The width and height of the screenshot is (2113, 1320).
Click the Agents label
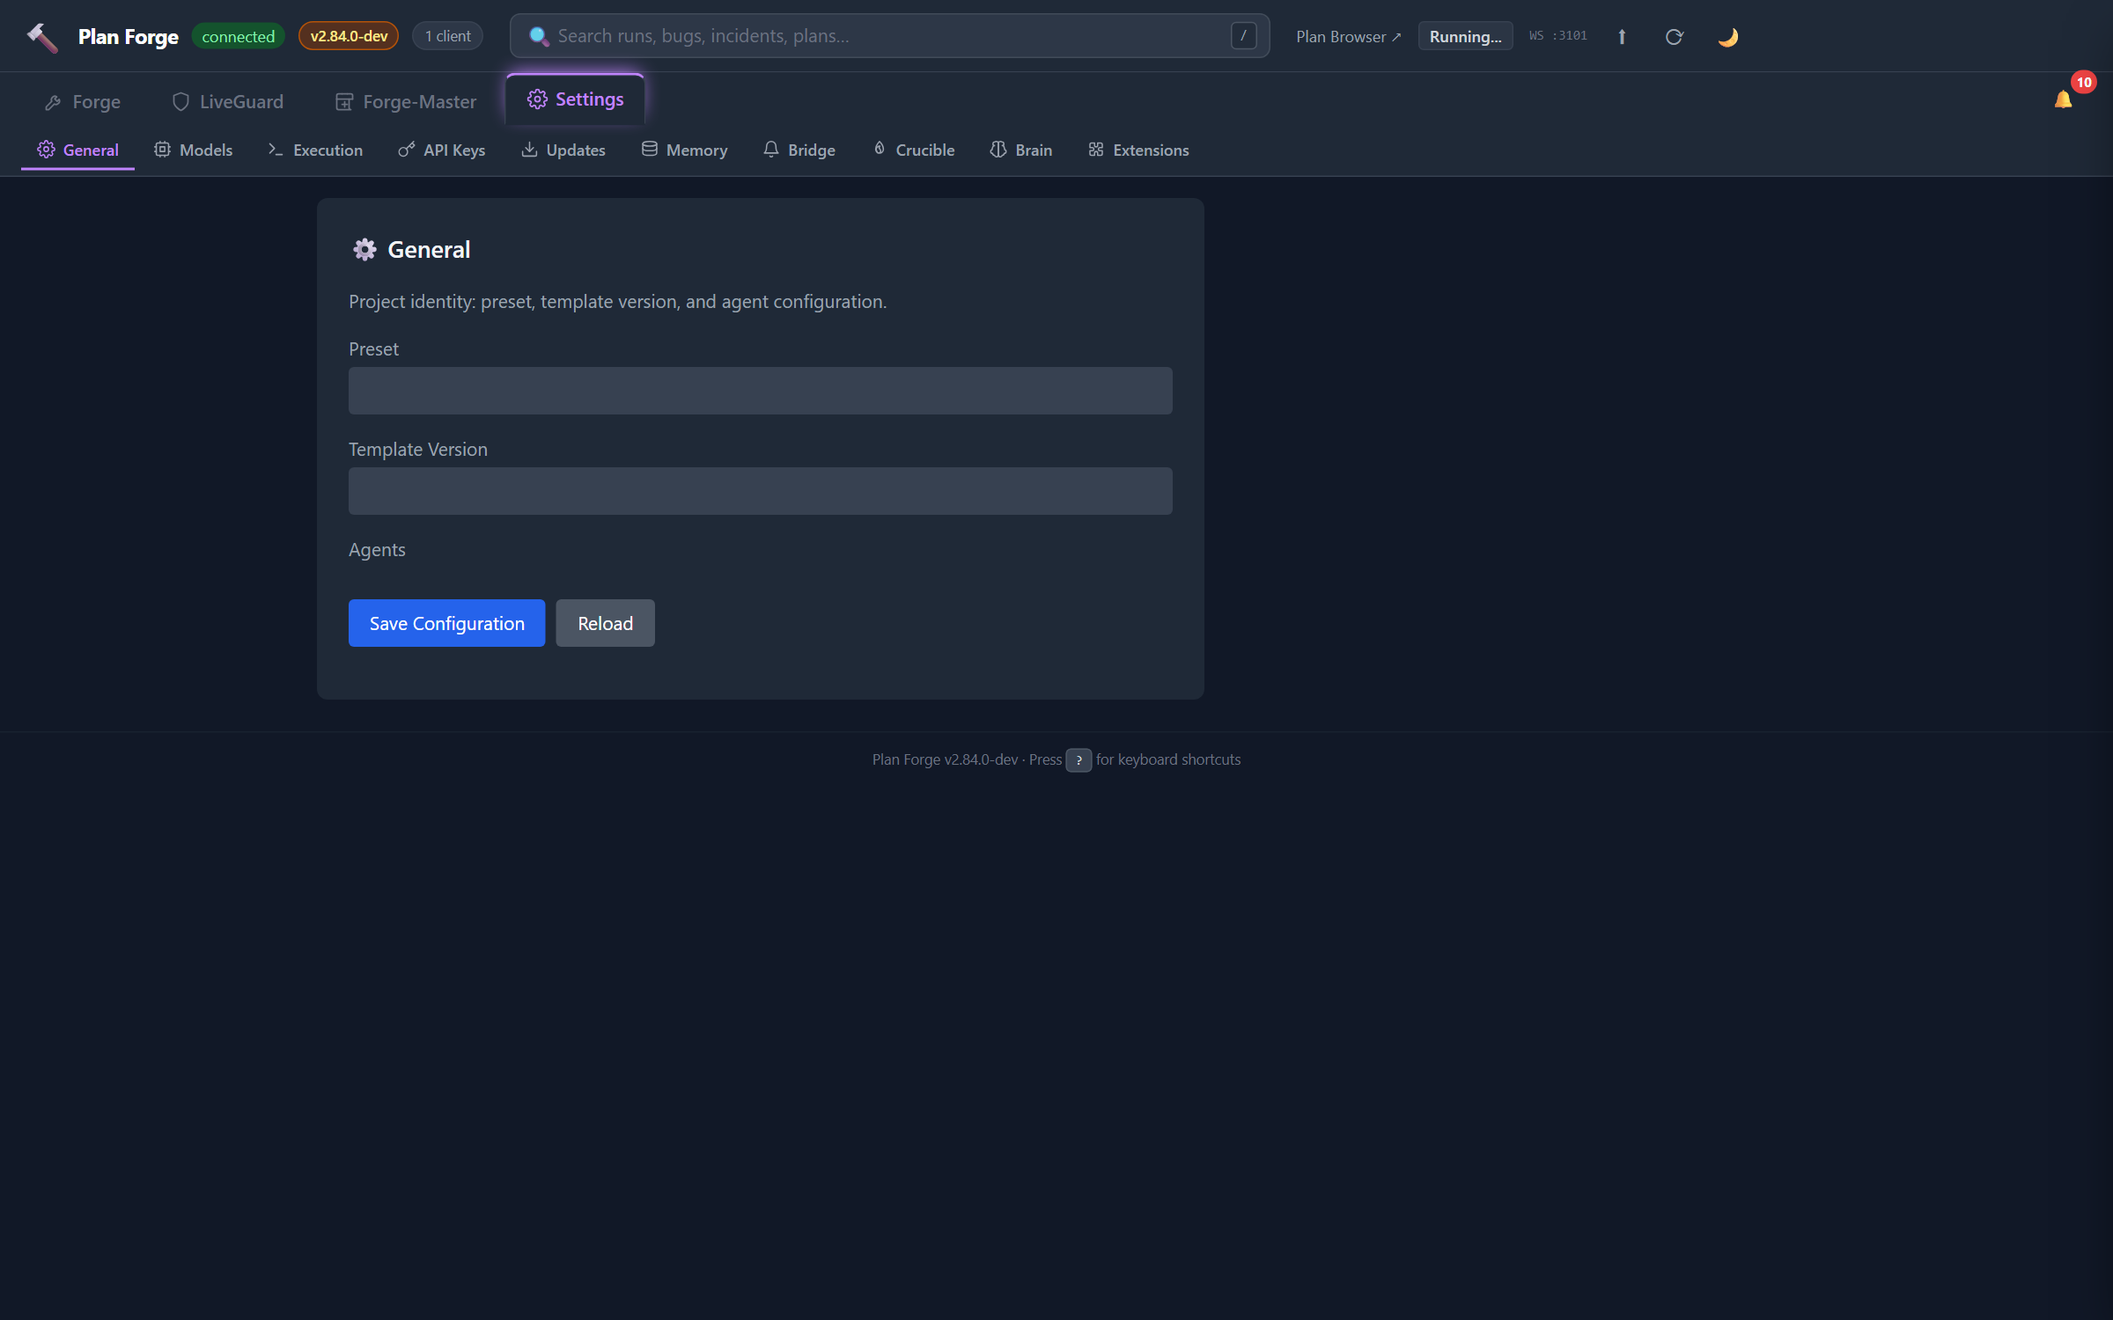click(x=377, y=550)
